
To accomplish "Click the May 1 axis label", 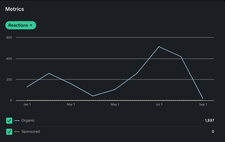I will point(115,105).
